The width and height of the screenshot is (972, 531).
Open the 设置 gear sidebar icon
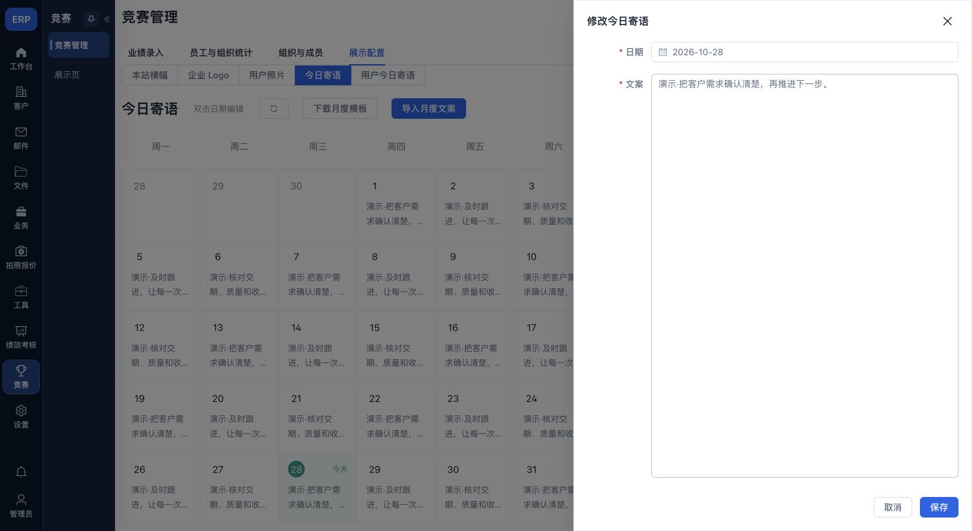[21, 417]
